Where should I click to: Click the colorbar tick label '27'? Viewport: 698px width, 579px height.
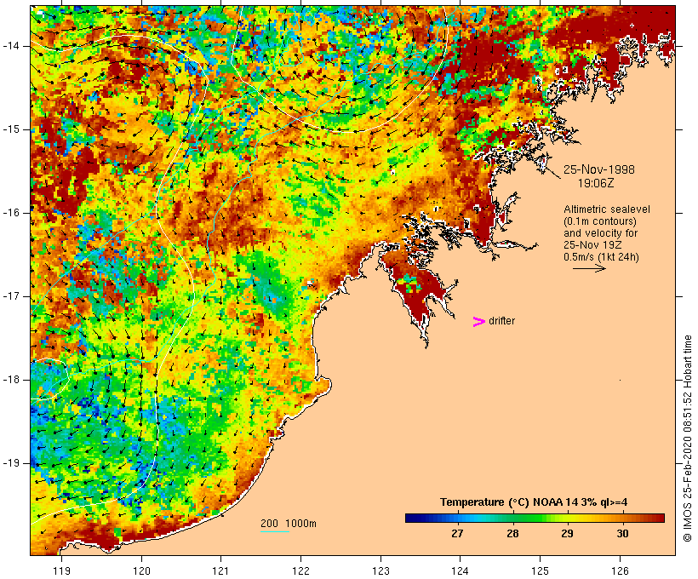(x=457, y=534)
